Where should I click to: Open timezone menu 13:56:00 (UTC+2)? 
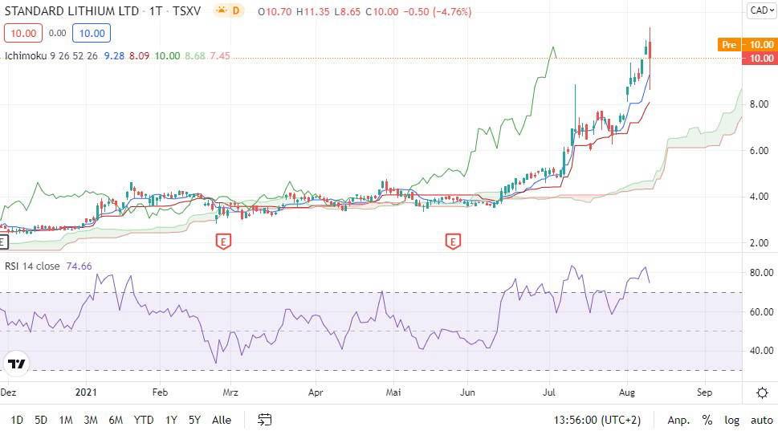pyautogui.click(x=597, y=420)
